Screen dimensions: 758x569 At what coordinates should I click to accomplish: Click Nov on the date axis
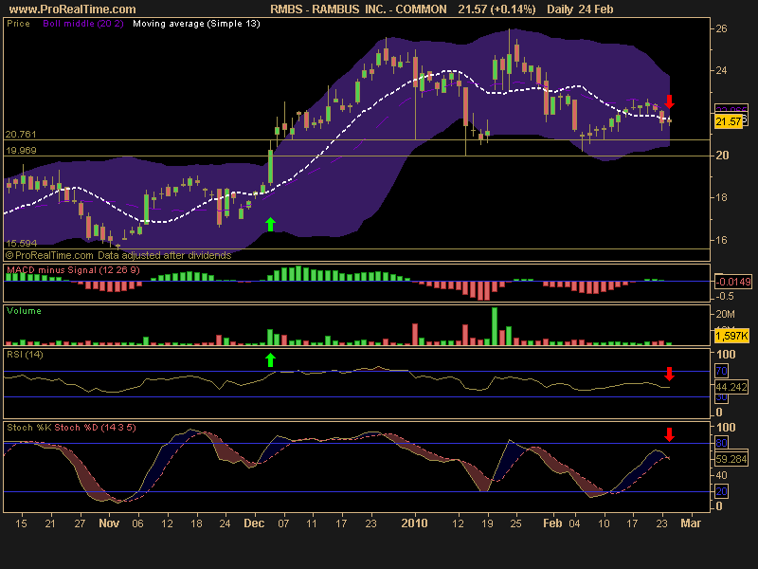[x=109, y=523]
